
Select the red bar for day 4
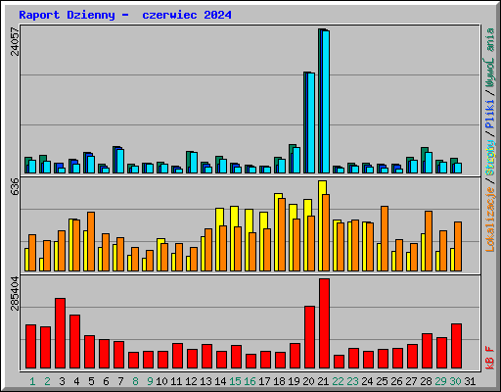(74, 342)
